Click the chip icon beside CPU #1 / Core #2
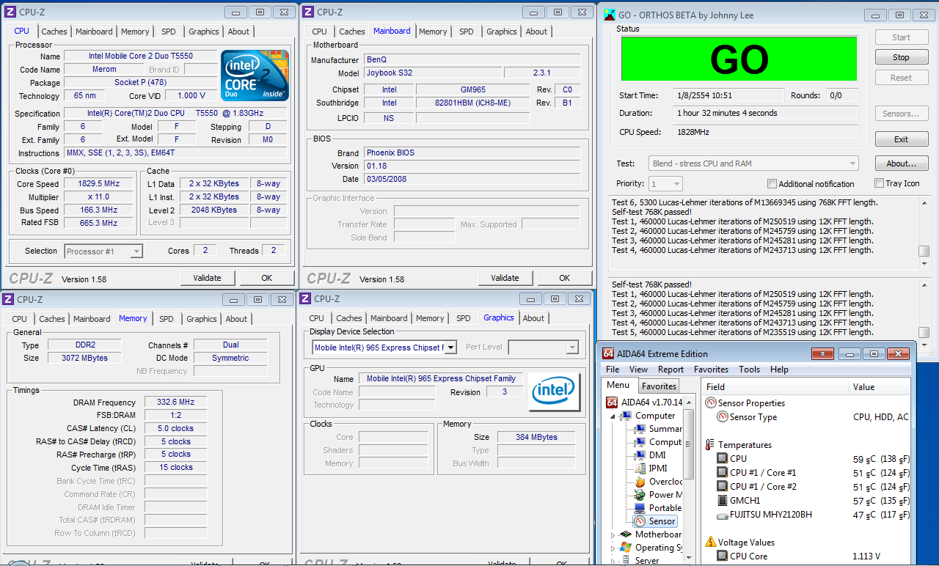The width and height of the screenshot is (939, 566). pyautogui.click(x=723, y=487)
